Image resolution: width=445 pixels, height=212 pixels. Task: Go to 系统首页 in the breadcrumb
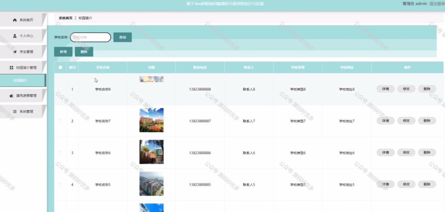(66, 18)
